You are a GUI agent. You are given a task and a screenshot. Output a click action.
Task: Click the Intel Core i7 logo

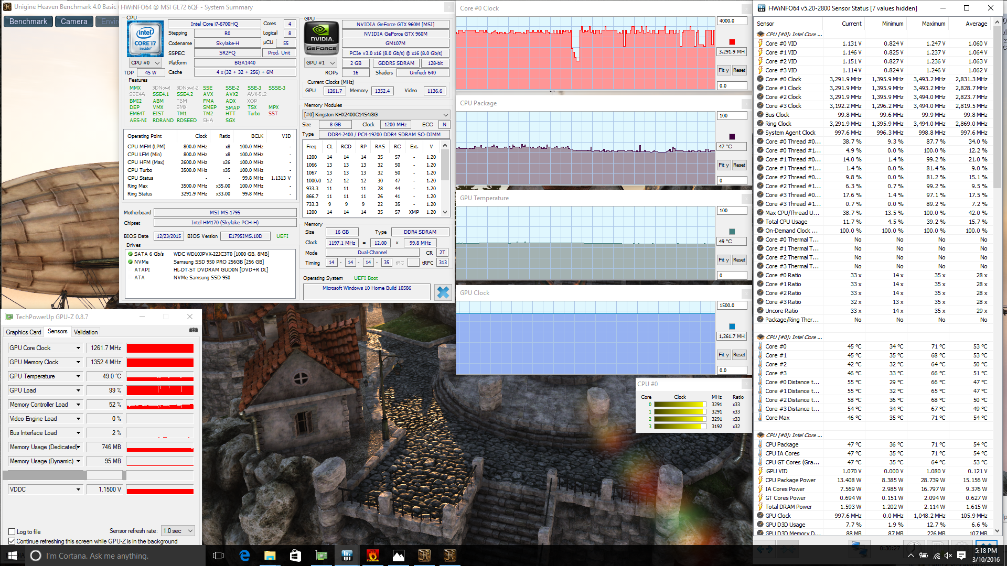click(145, 39)
